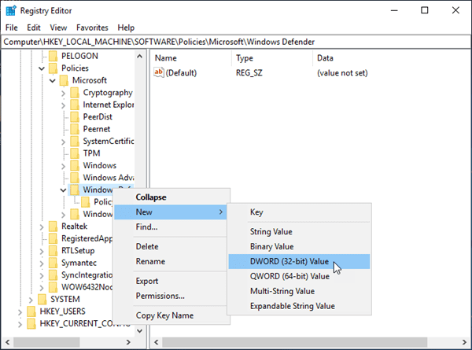Click the tree pane scroll-right arrow
The image size is (472, 350).
coord(128,342)
